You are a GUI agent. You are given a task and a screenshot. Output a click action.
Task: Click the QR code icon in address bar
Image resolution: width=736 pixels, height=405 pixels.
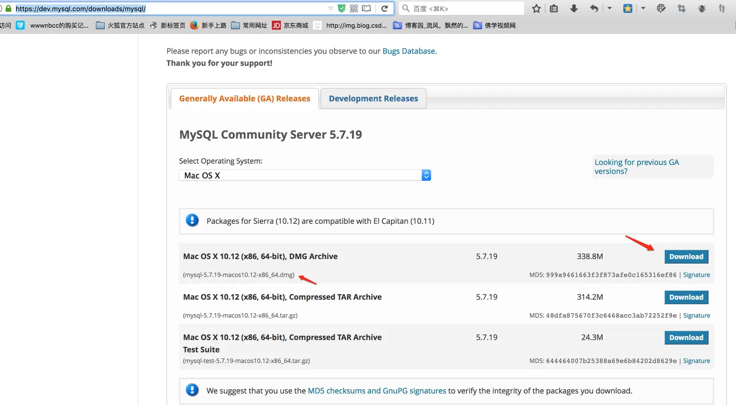point(354,8)
